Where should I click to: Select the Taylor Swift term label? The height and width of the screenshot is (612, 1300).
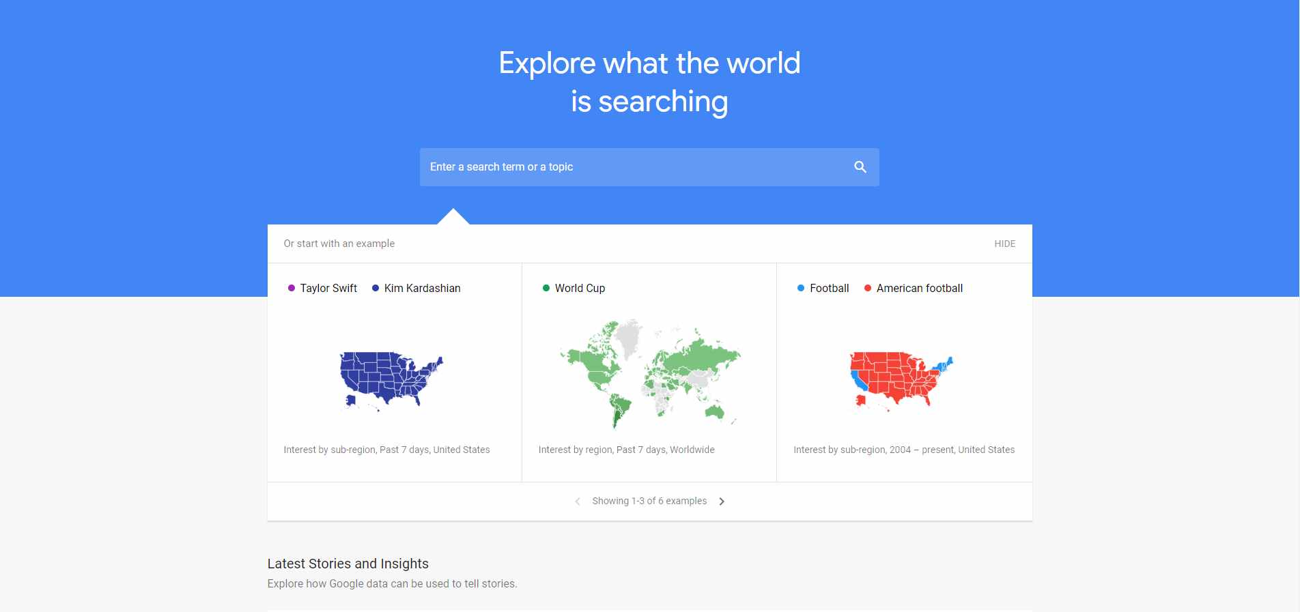[328, 289]
